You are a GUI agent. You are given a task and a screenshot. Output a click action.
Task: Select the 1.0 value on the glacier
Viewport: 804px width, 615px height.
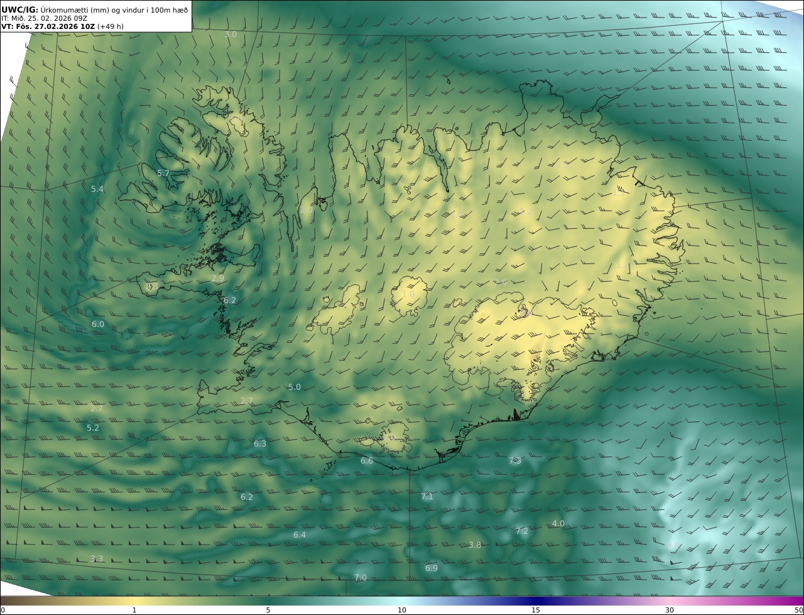coord(408,294)
